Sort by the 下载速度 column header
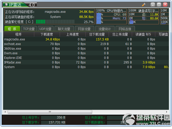 (x=47, y=34)
